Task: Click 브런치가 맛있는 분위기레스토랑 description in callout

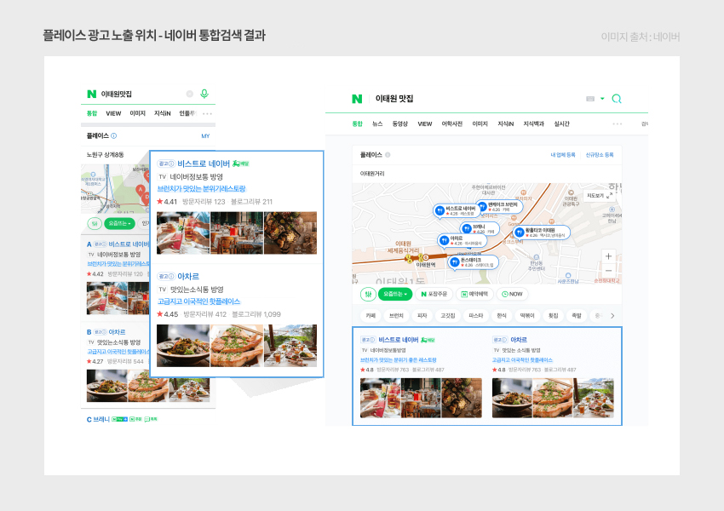Action: 201,189
